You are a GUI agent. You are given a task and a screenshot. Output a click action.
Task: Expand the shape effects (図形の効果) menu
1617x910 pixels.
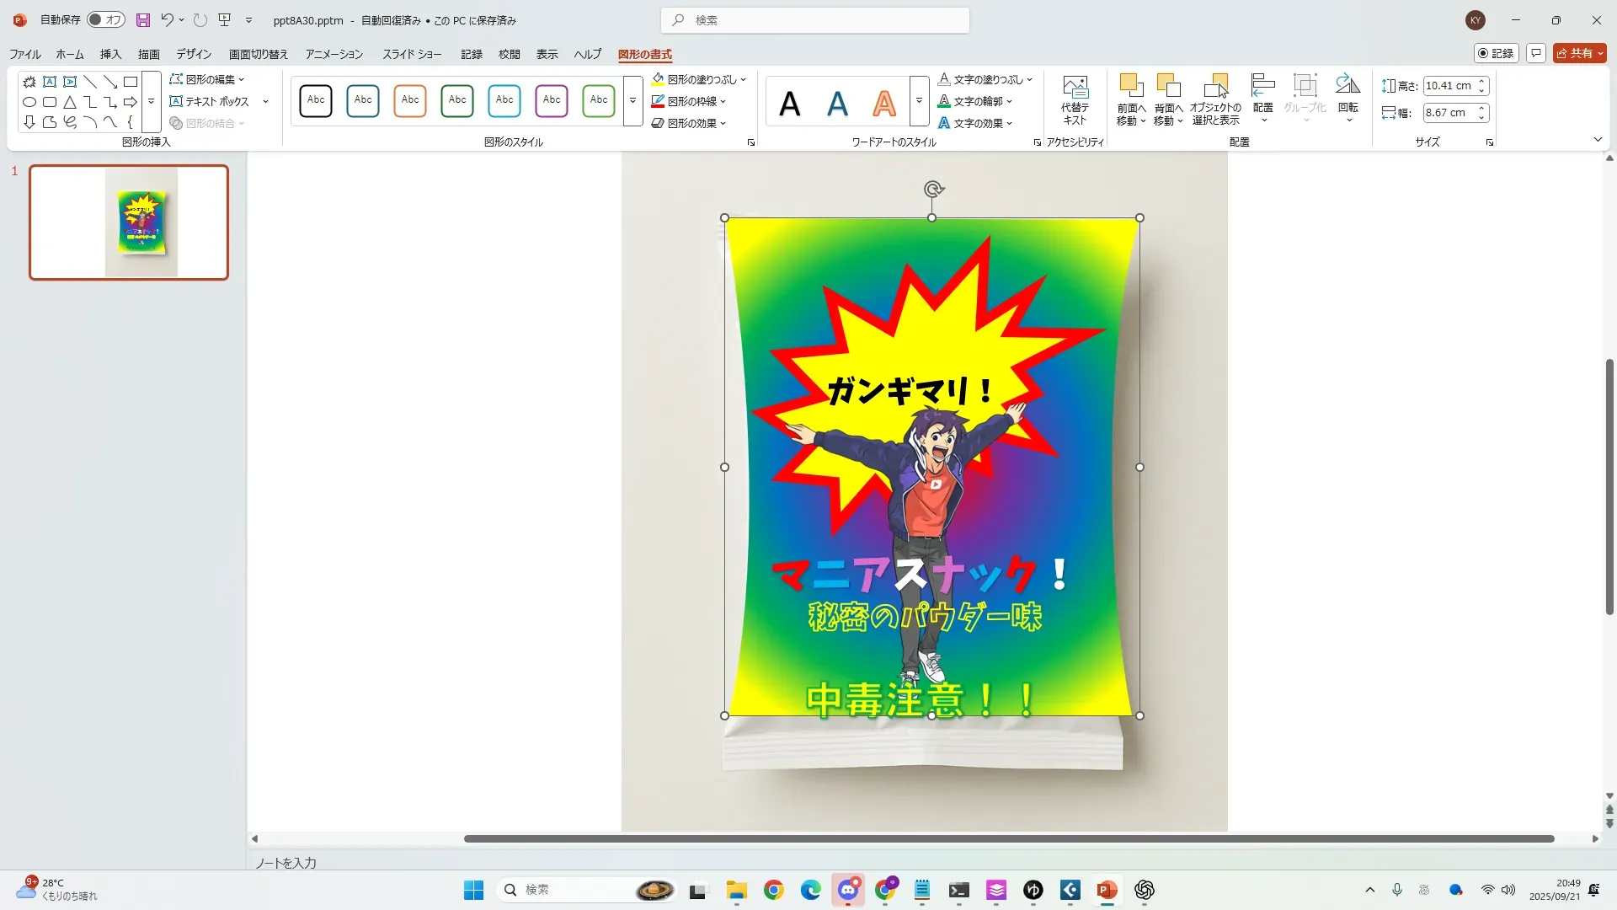691,123
